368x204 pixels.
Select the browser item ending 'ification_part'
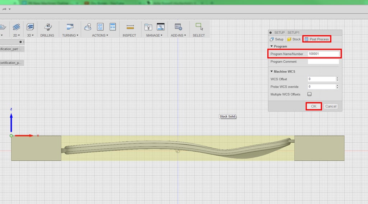click(x=12, y=49)
